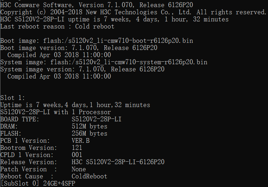Click the Last reboot reason line
268x187 pixels.
57,26
